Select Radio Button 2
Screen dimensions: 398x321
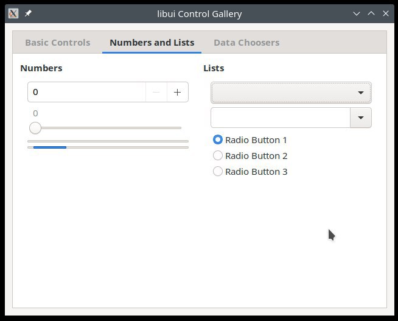(x=250, y=156)
